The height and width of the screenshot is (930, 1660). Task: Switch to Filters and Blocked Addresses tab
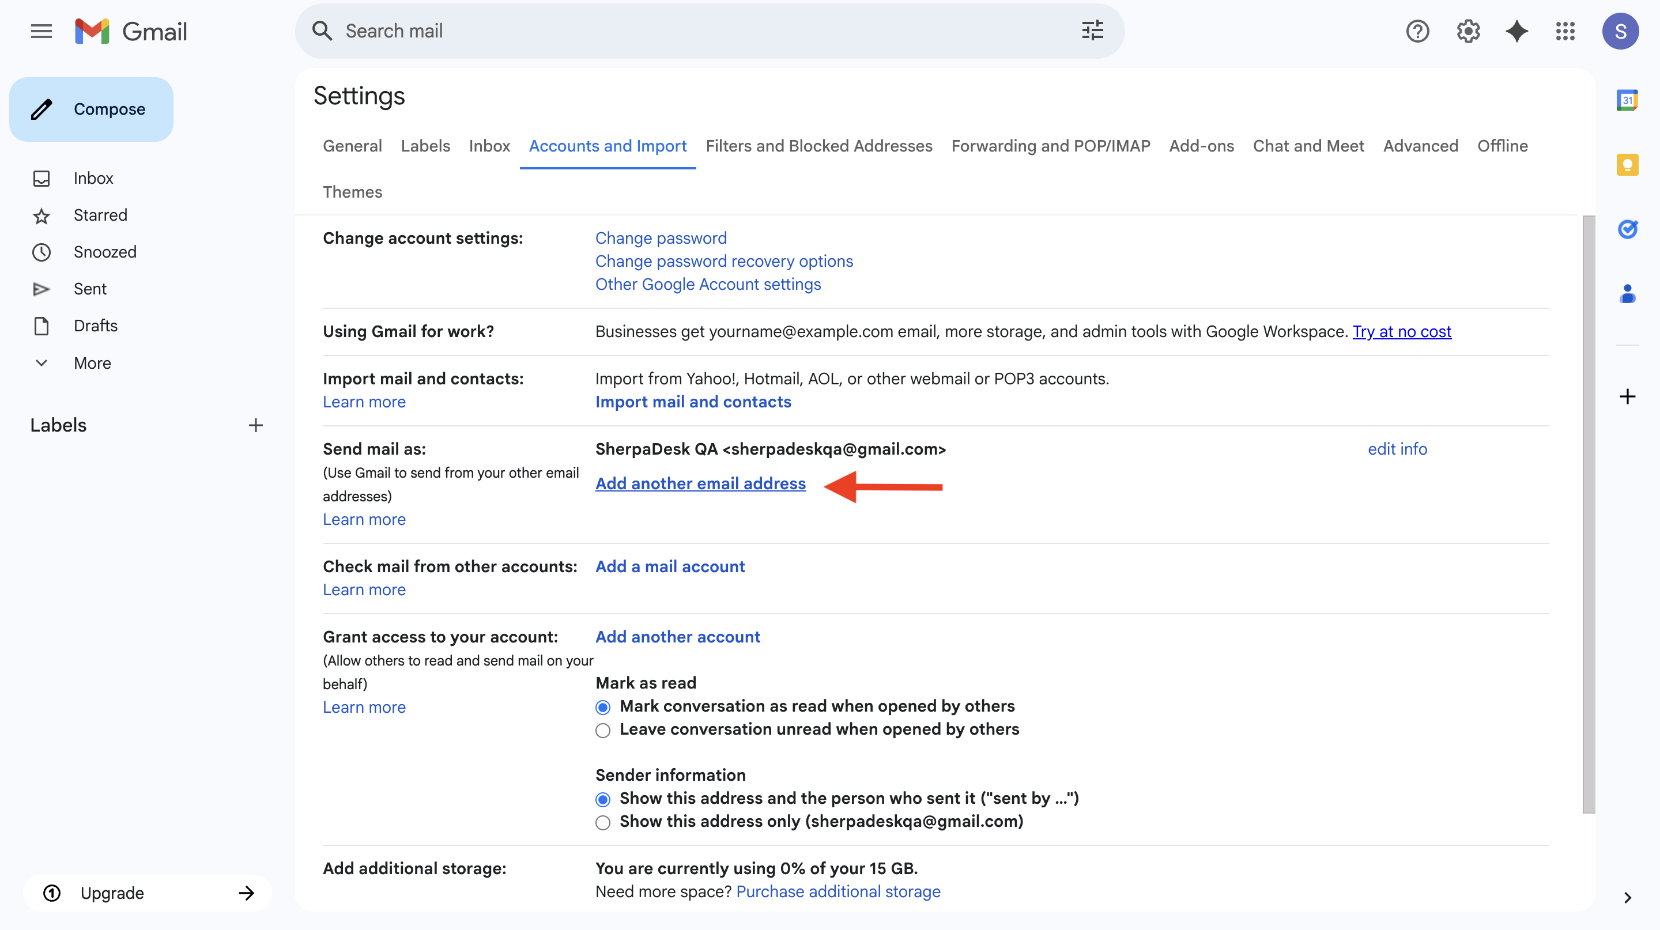(818, 146)
